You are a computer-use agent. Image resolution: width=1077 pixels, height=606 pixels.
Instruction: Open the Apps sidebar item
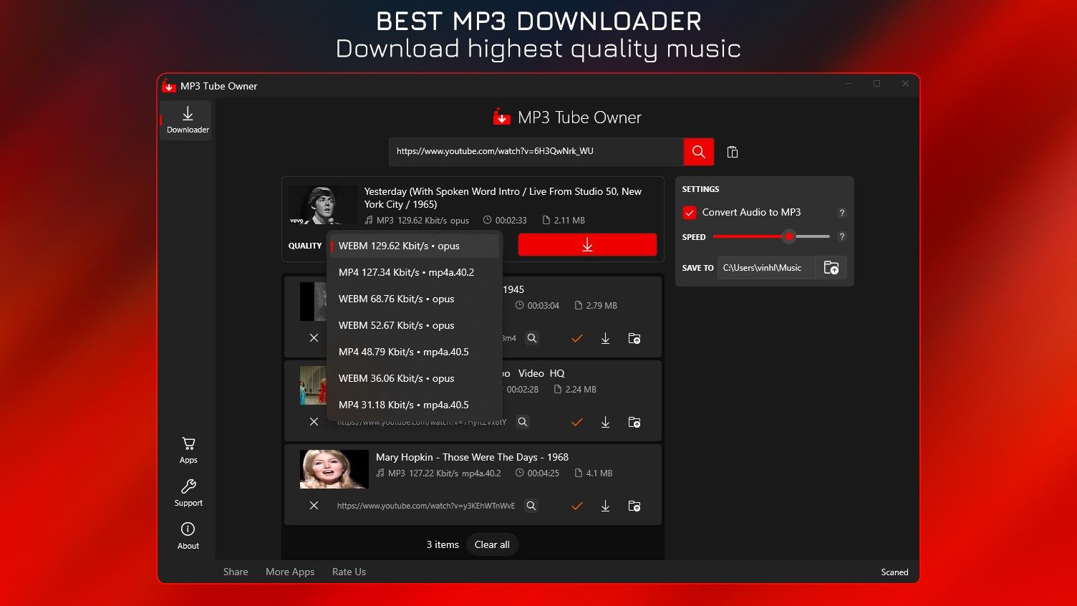pos(188,451)
